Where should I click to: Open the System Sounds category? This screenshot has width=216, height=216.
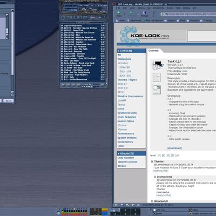pos(127,113)
